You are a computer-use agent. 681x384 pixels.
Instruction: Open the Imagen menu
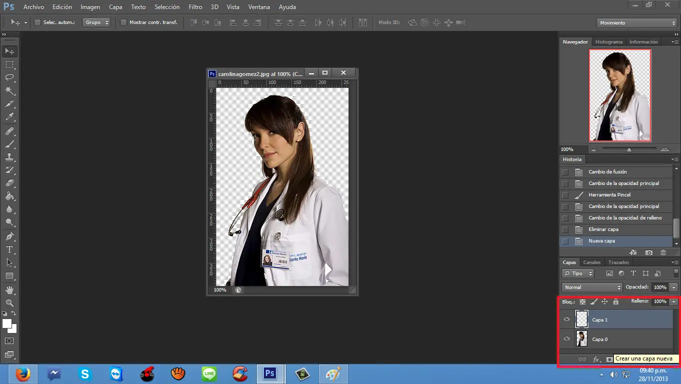[x=91, y=7]
